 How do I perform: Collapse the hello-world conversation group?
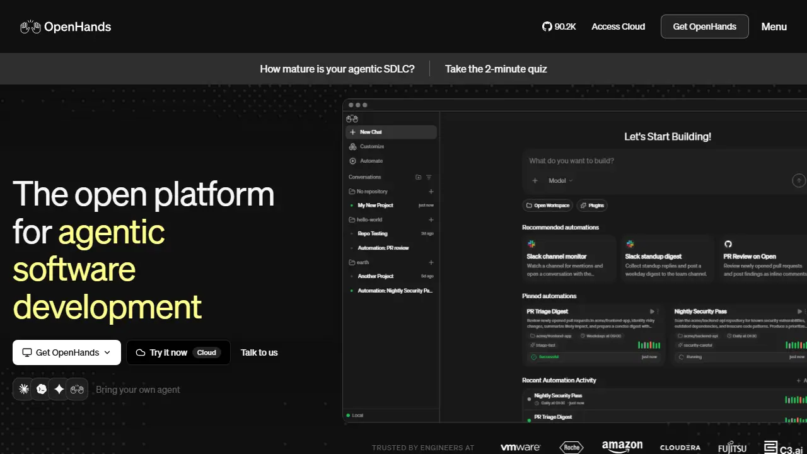(366, 219)
